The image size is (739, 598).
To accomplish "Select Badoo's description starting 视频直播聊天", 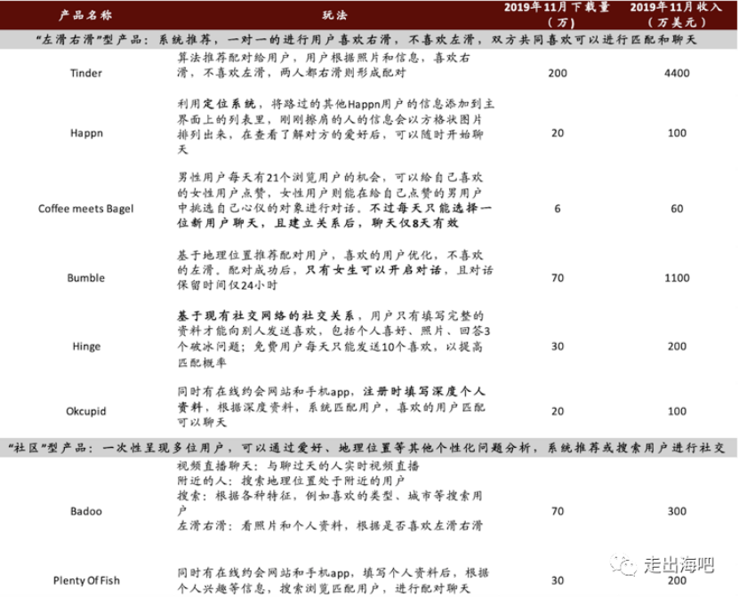I will (330, 496).
